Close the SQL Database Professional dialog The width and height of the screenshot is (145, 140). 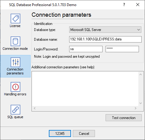click(138, 5)
